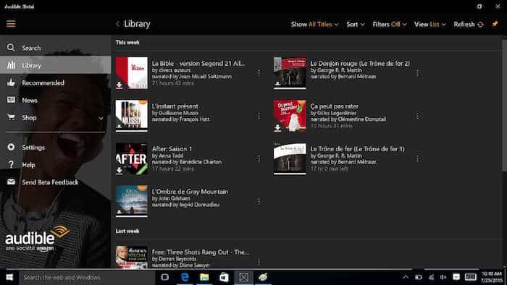Click the pin icon in top bar

[x=495, y=24]
